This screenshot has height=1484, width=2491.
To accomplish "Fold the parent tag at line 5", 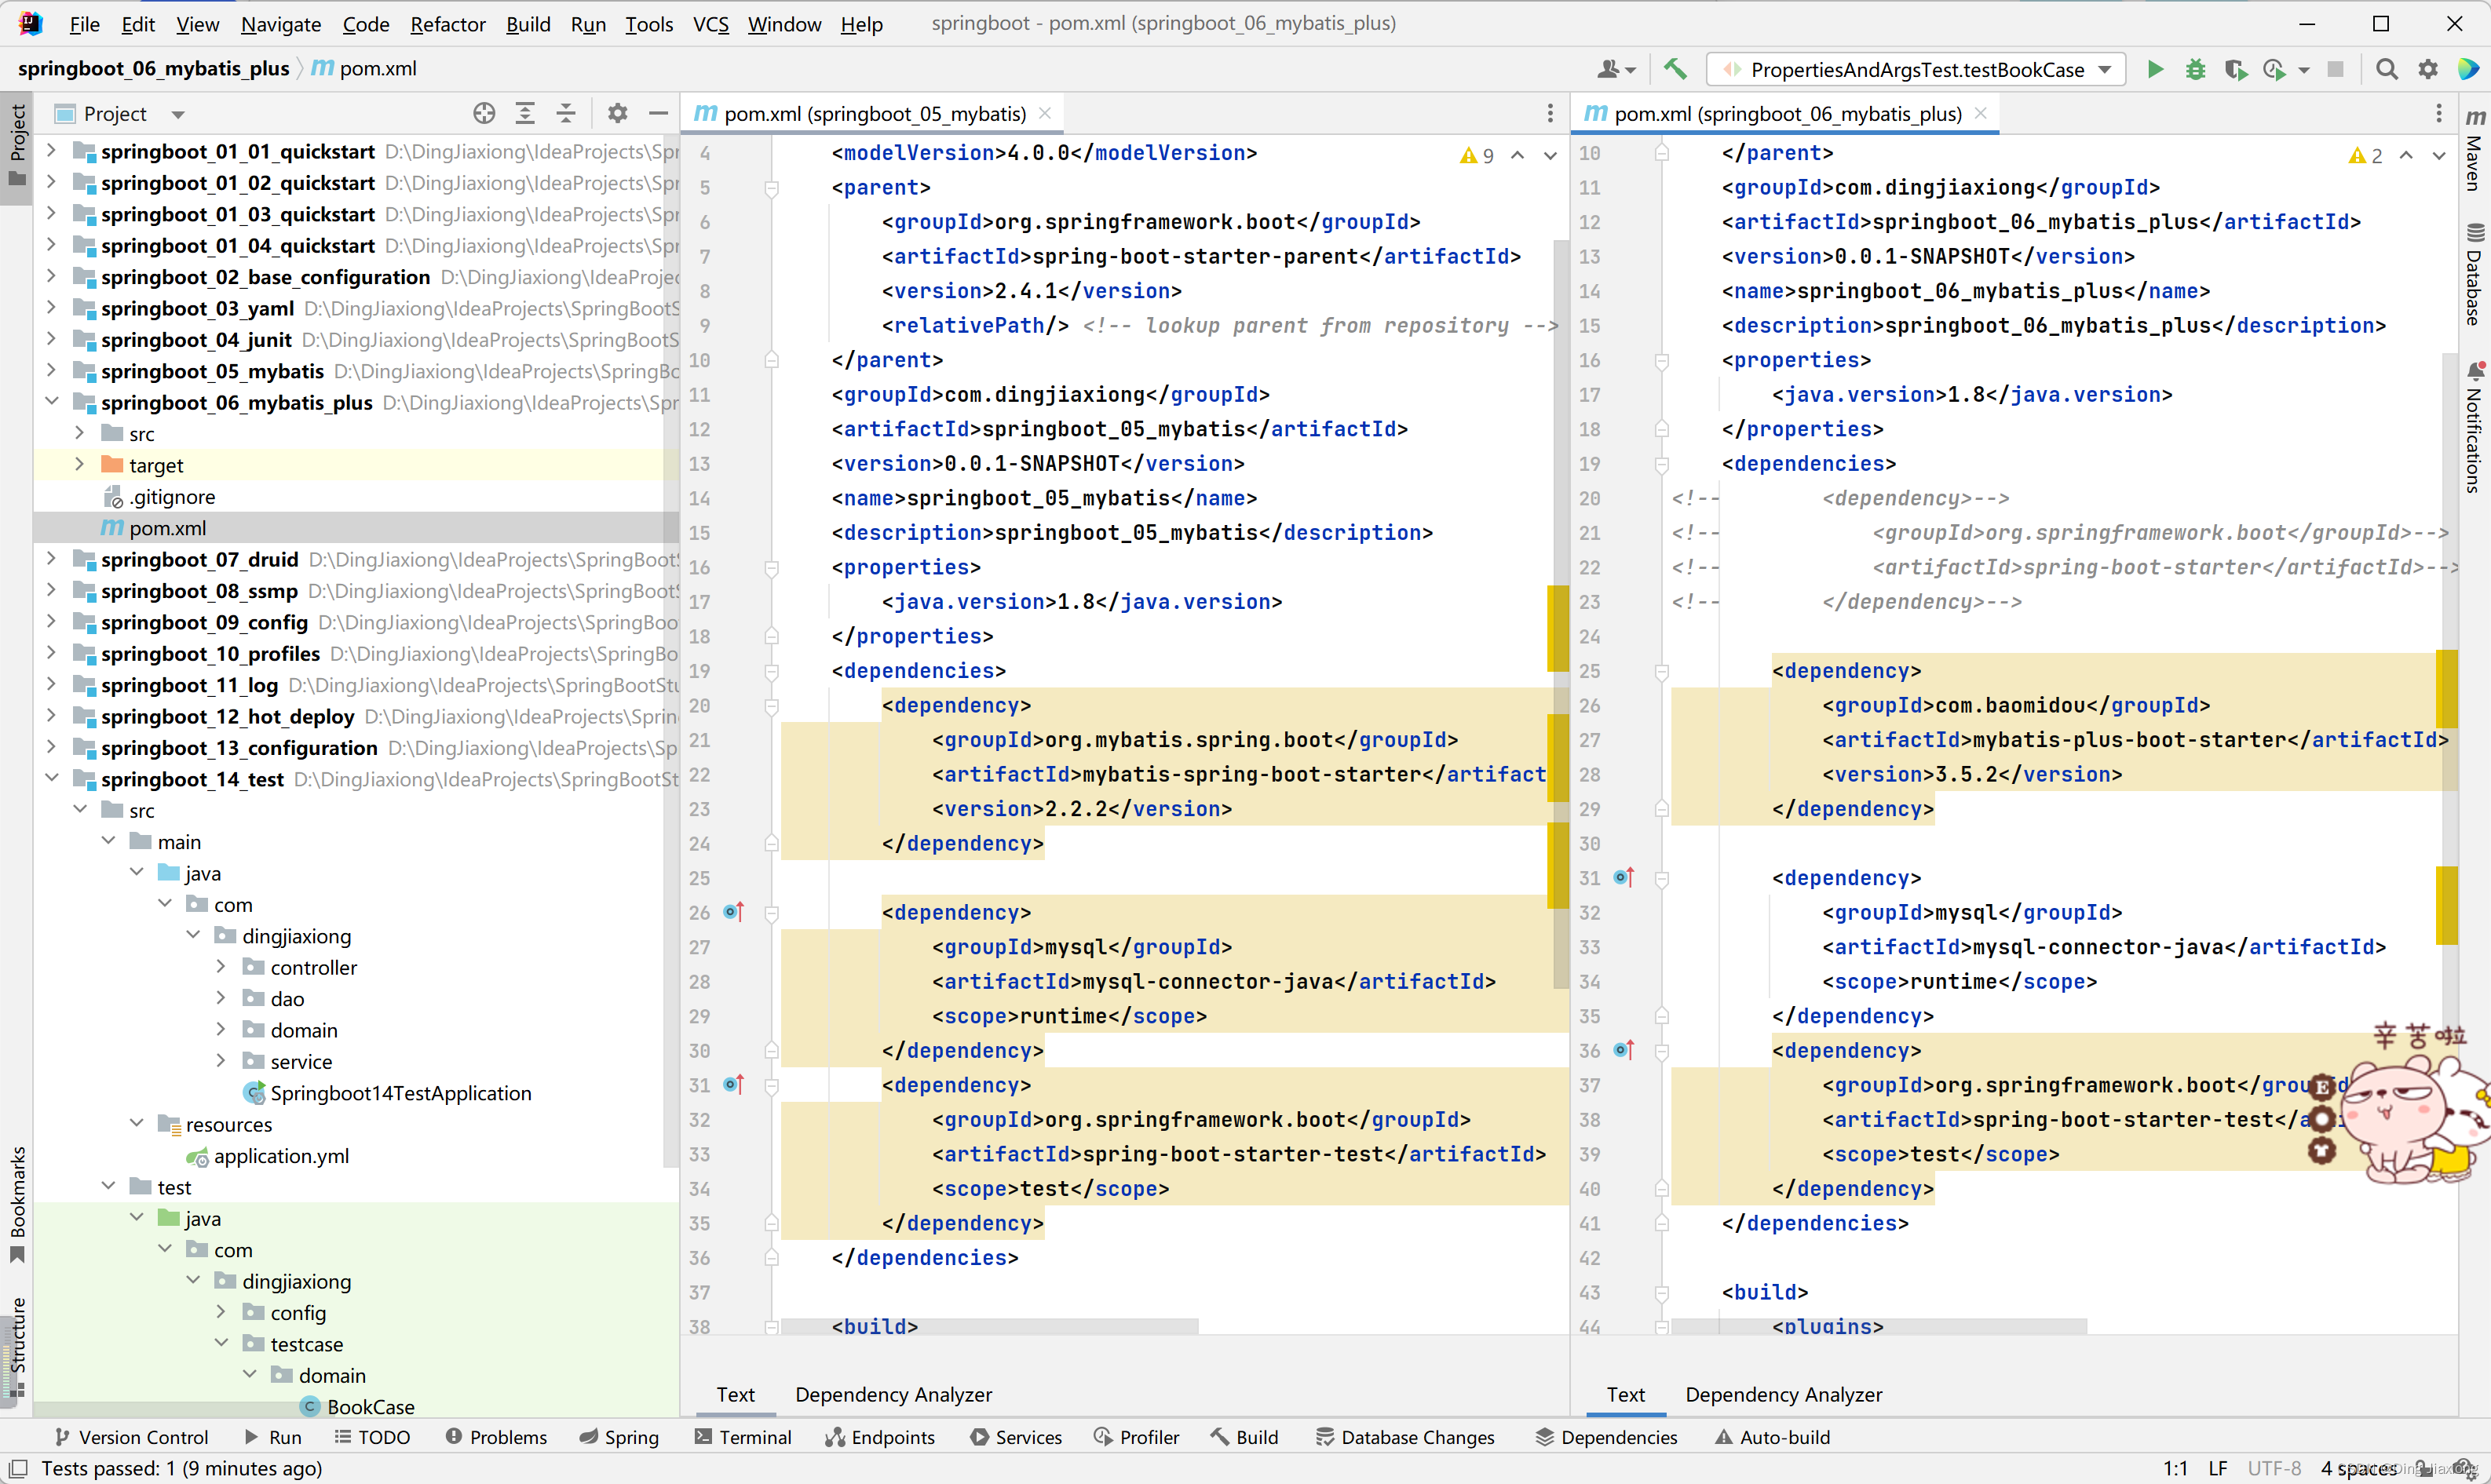I will (x=771, y=188).
